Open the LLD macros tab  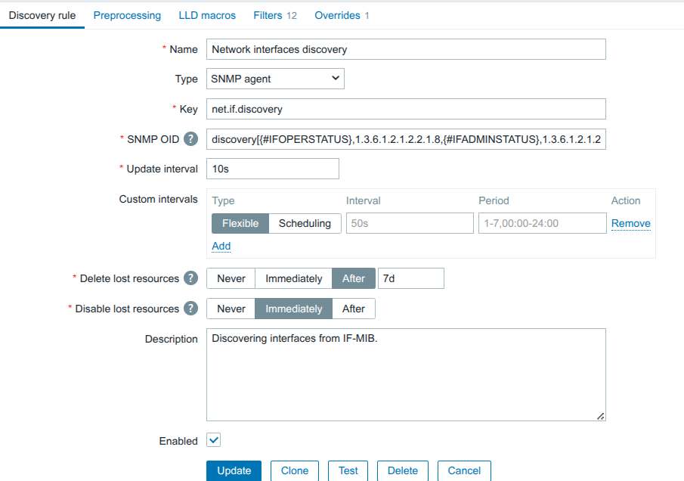tap(207, 15)
